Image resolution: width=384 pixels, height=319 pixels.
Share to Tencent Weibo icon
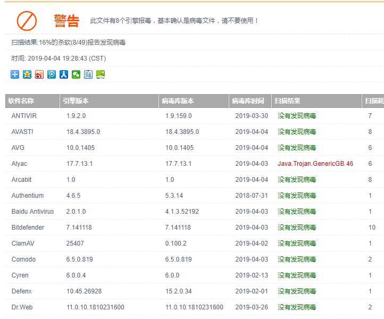(x=52, y=74)
